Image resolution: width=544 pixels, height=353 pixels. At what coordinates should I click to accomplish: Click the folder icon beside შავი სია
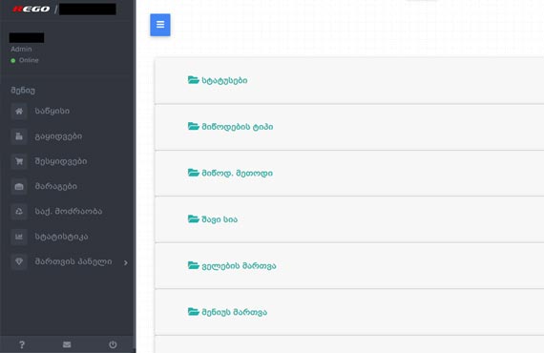point(193,218)
